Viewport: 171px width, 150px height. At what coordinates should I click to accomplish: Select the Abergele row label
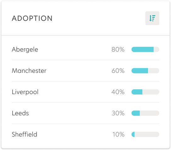[25, 50]
